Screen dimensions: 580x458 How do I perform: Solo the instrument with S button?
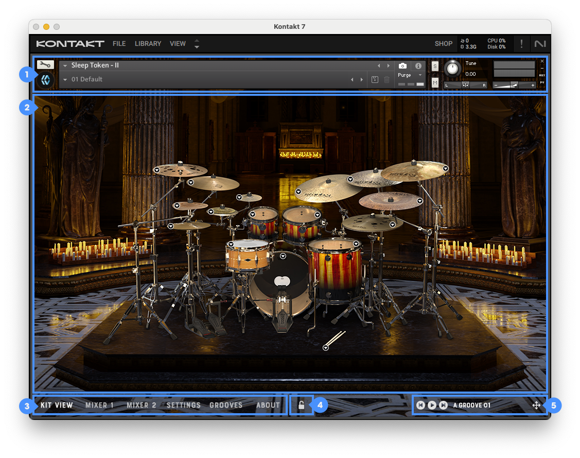coord(435,66)
